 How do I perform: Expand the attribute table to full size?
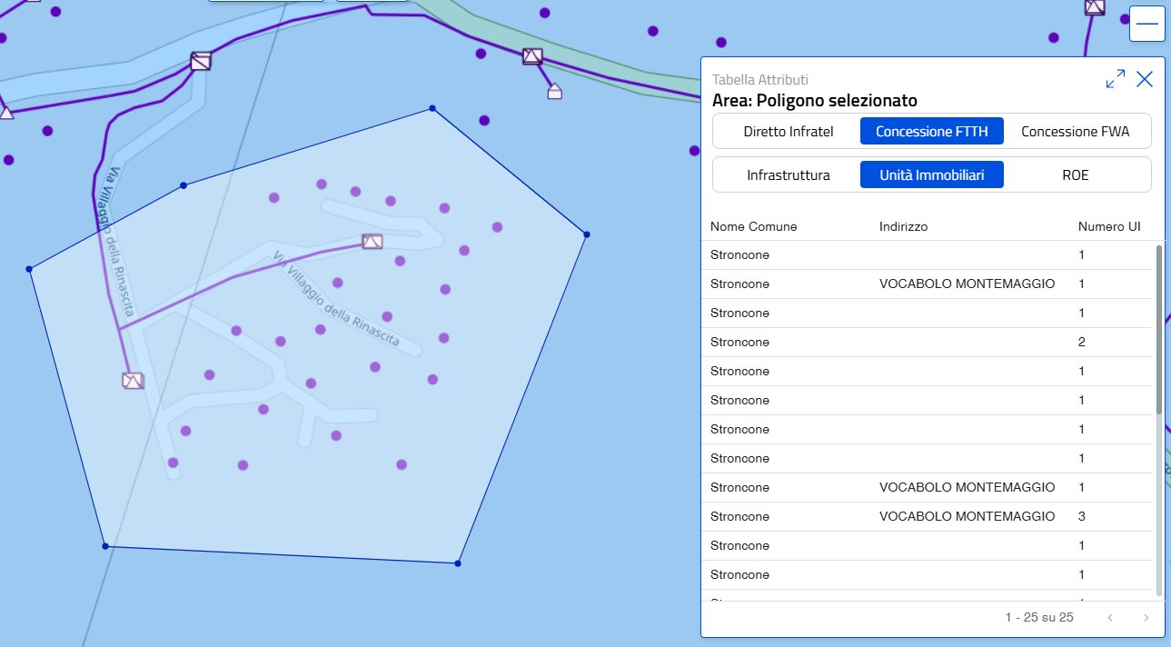1115,79
